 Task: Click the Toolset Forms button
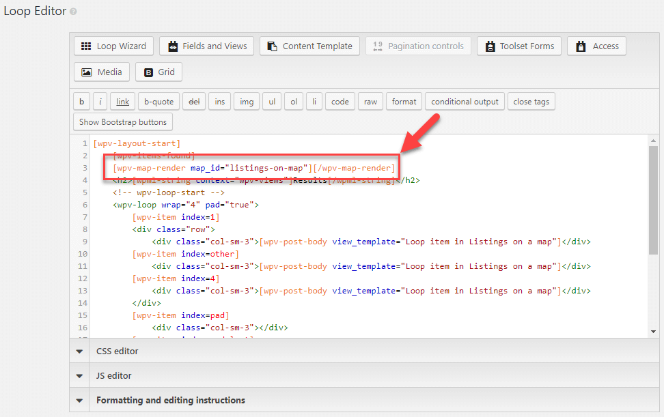pyautogui.click(x=519, y=46)
